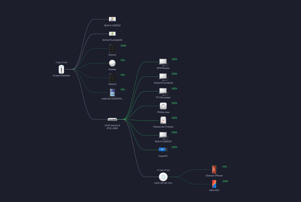Open the Android client 82:9a:91:e3:dd:04 icon
This screenshot has width=301, height=202.
(x=112, y=34)
